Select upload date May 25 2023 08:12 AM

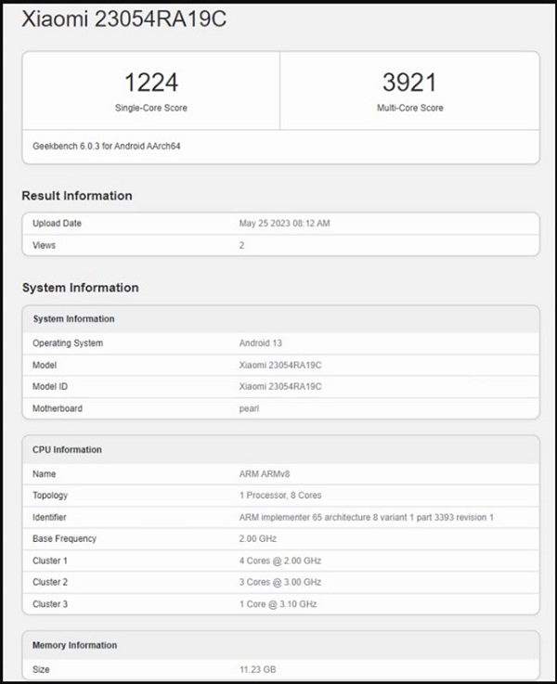[x=284, y=224]
